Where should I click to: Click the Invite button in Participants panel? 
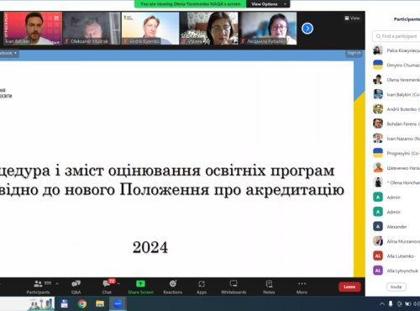[396, 287]
